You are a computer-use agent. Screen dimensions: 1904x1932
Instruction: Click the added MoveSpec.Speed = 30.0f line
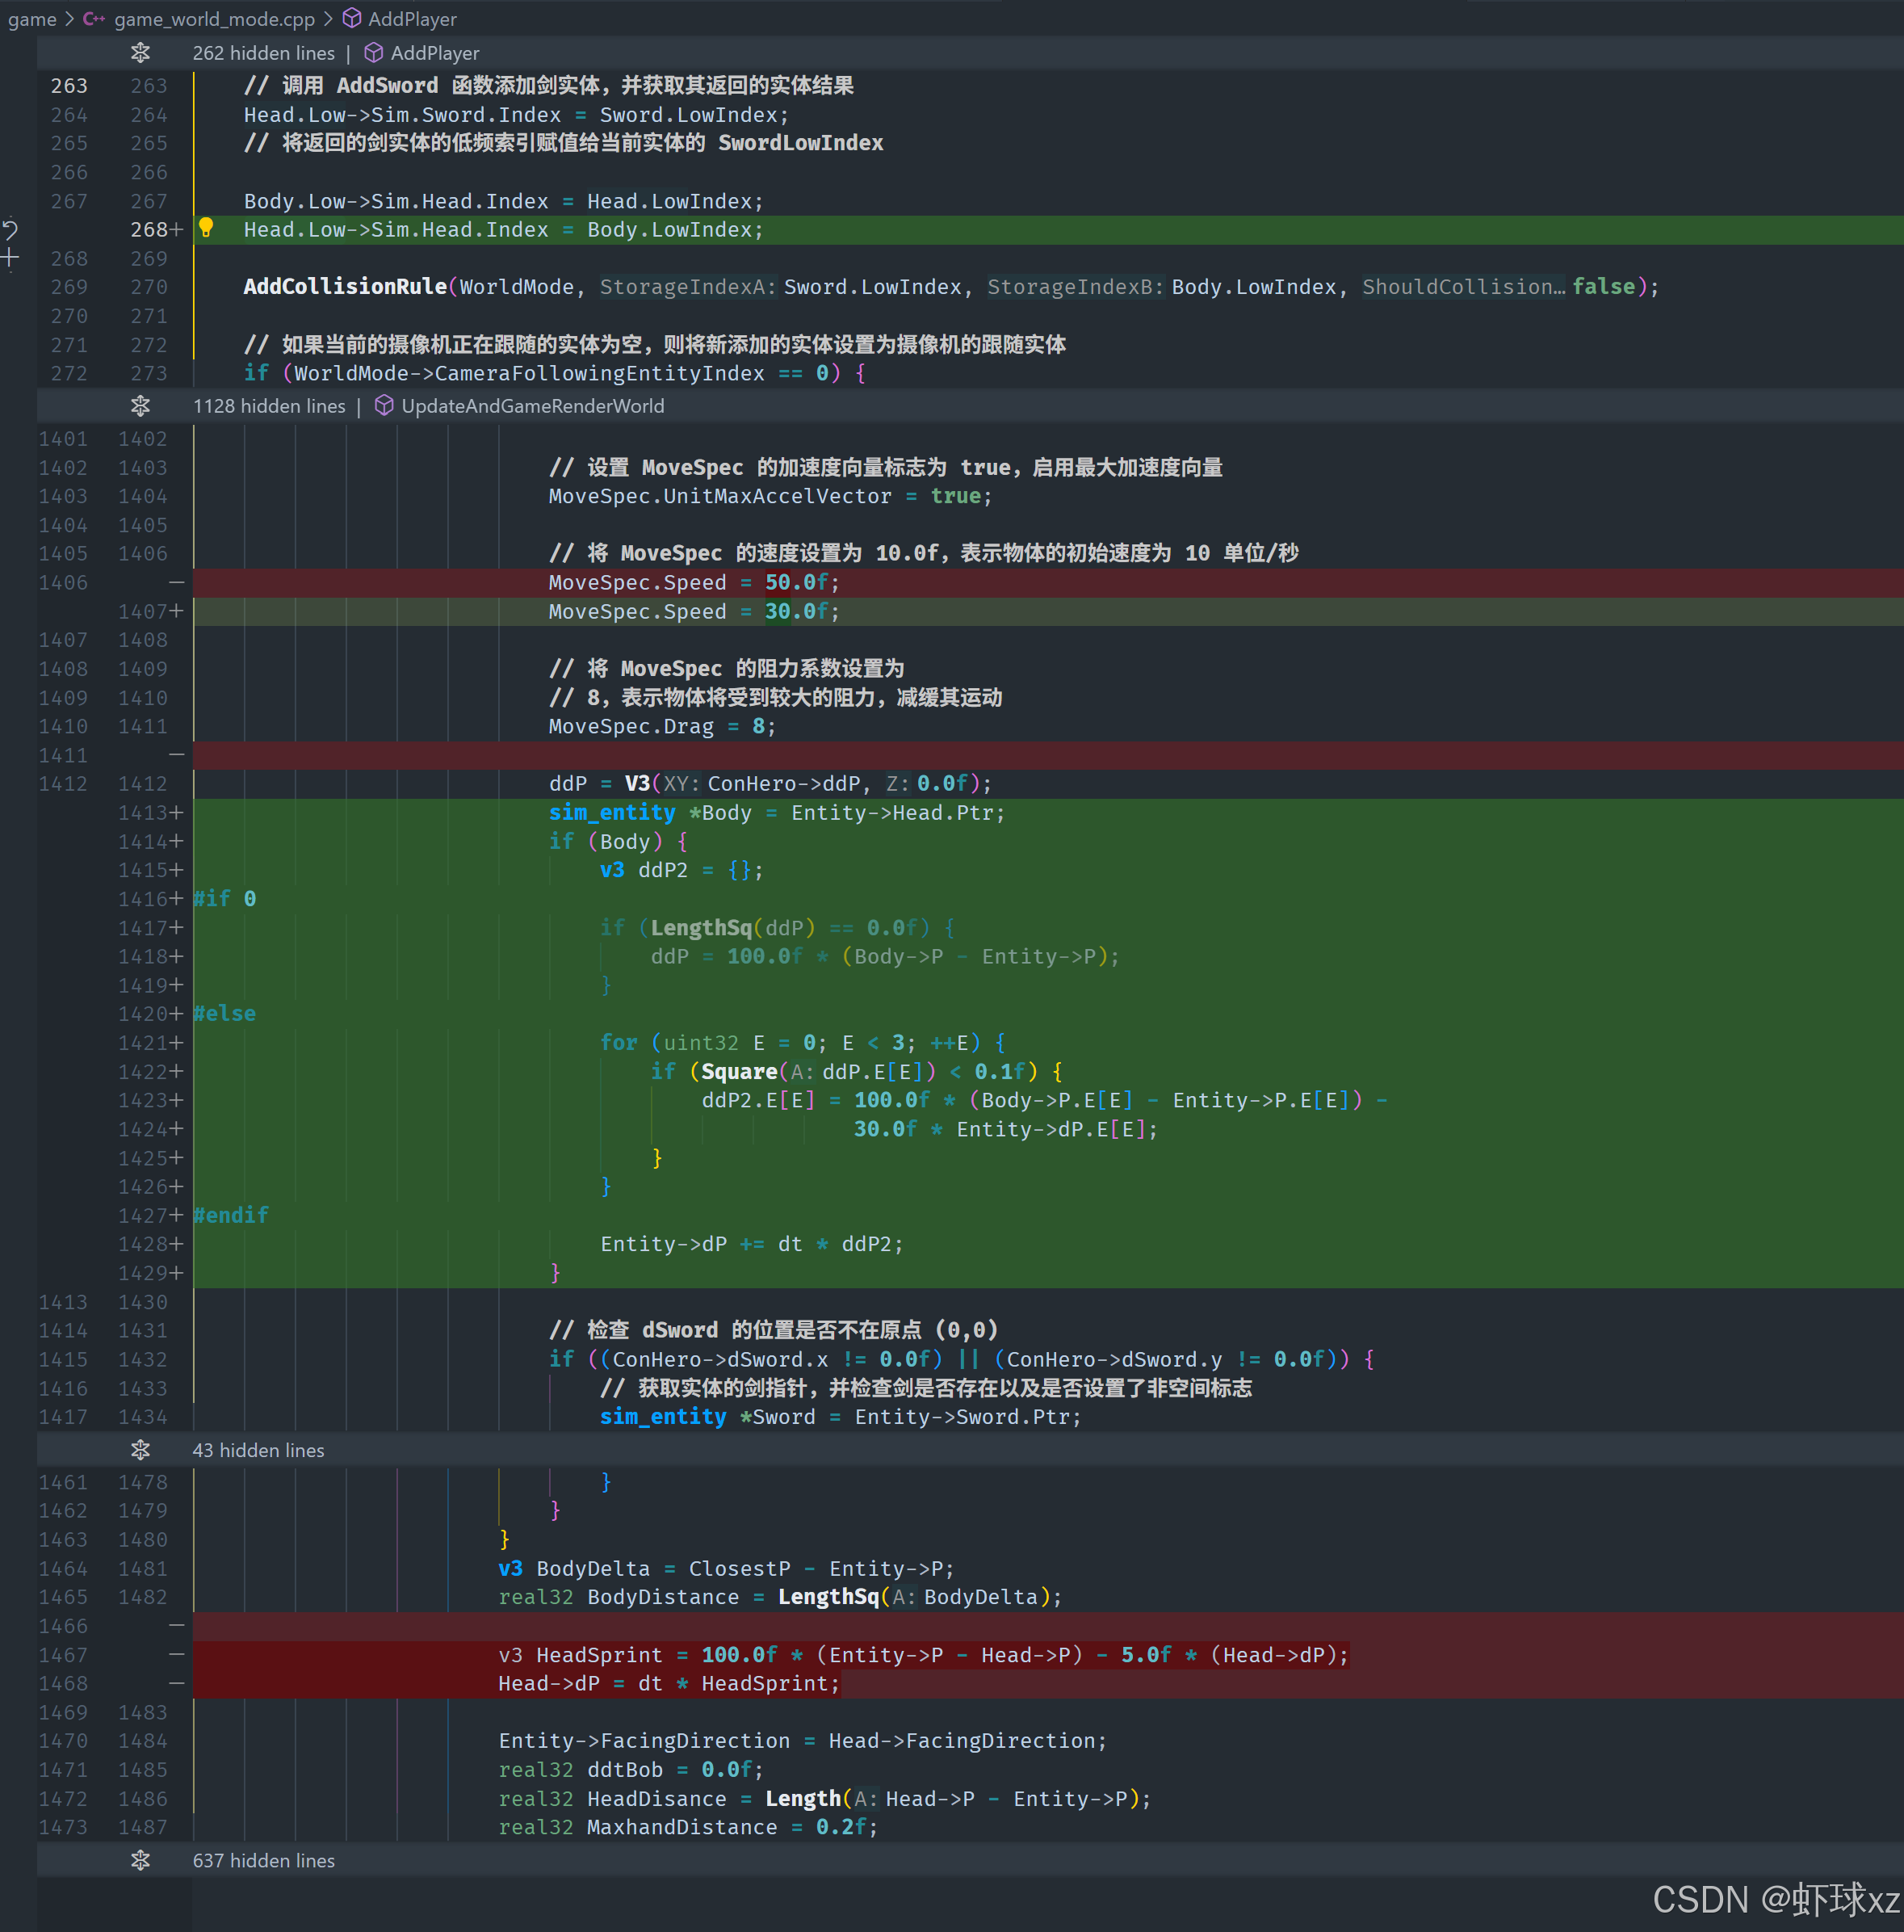coord(694,611)
